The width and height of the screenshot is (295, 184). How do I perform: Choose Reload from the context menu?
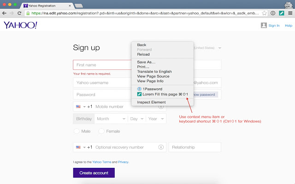tap(162, 54)
